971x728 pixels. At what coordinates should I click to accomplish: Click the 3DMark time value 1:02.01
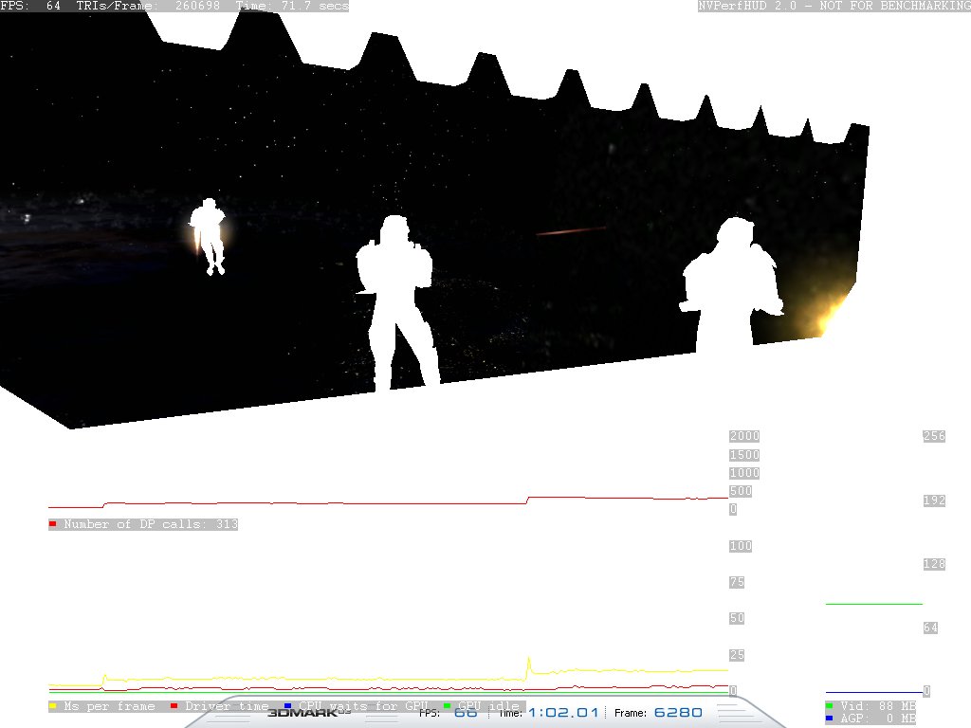[563, 713]
